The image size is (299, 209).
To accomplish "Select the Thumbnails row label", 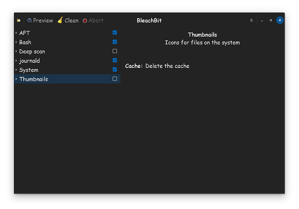I will point(33,79).
